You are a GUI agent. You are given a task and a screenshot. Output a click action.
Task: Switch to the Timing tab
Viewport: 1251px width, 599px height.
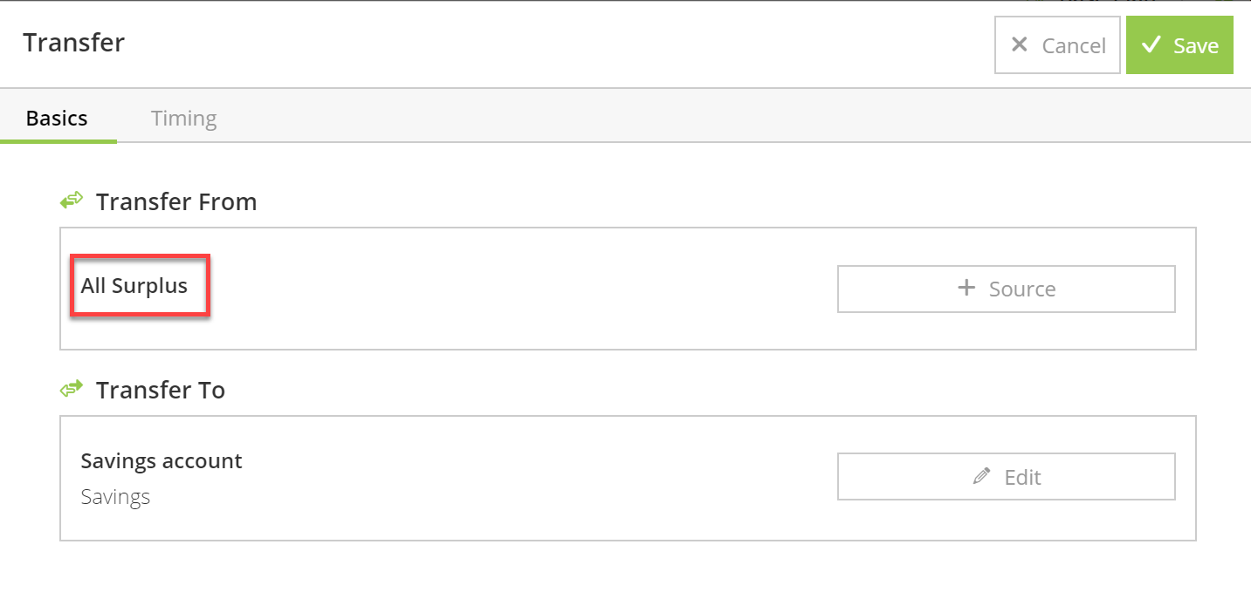tap(183, 118)
